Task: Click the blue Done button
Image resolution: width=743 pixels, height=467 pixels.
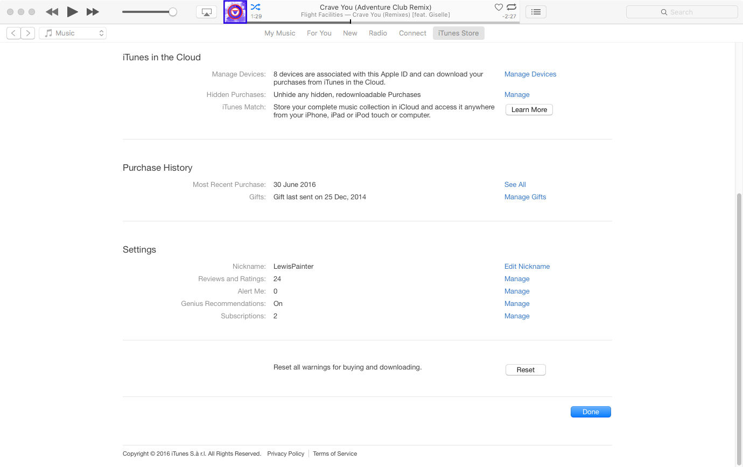Action: click(x=591, y=412)
